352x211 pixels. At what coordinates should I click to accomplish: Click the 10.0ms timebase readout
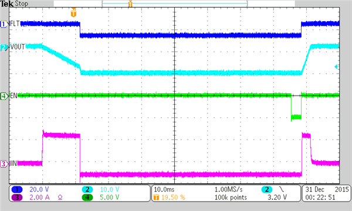click(164, 190)
